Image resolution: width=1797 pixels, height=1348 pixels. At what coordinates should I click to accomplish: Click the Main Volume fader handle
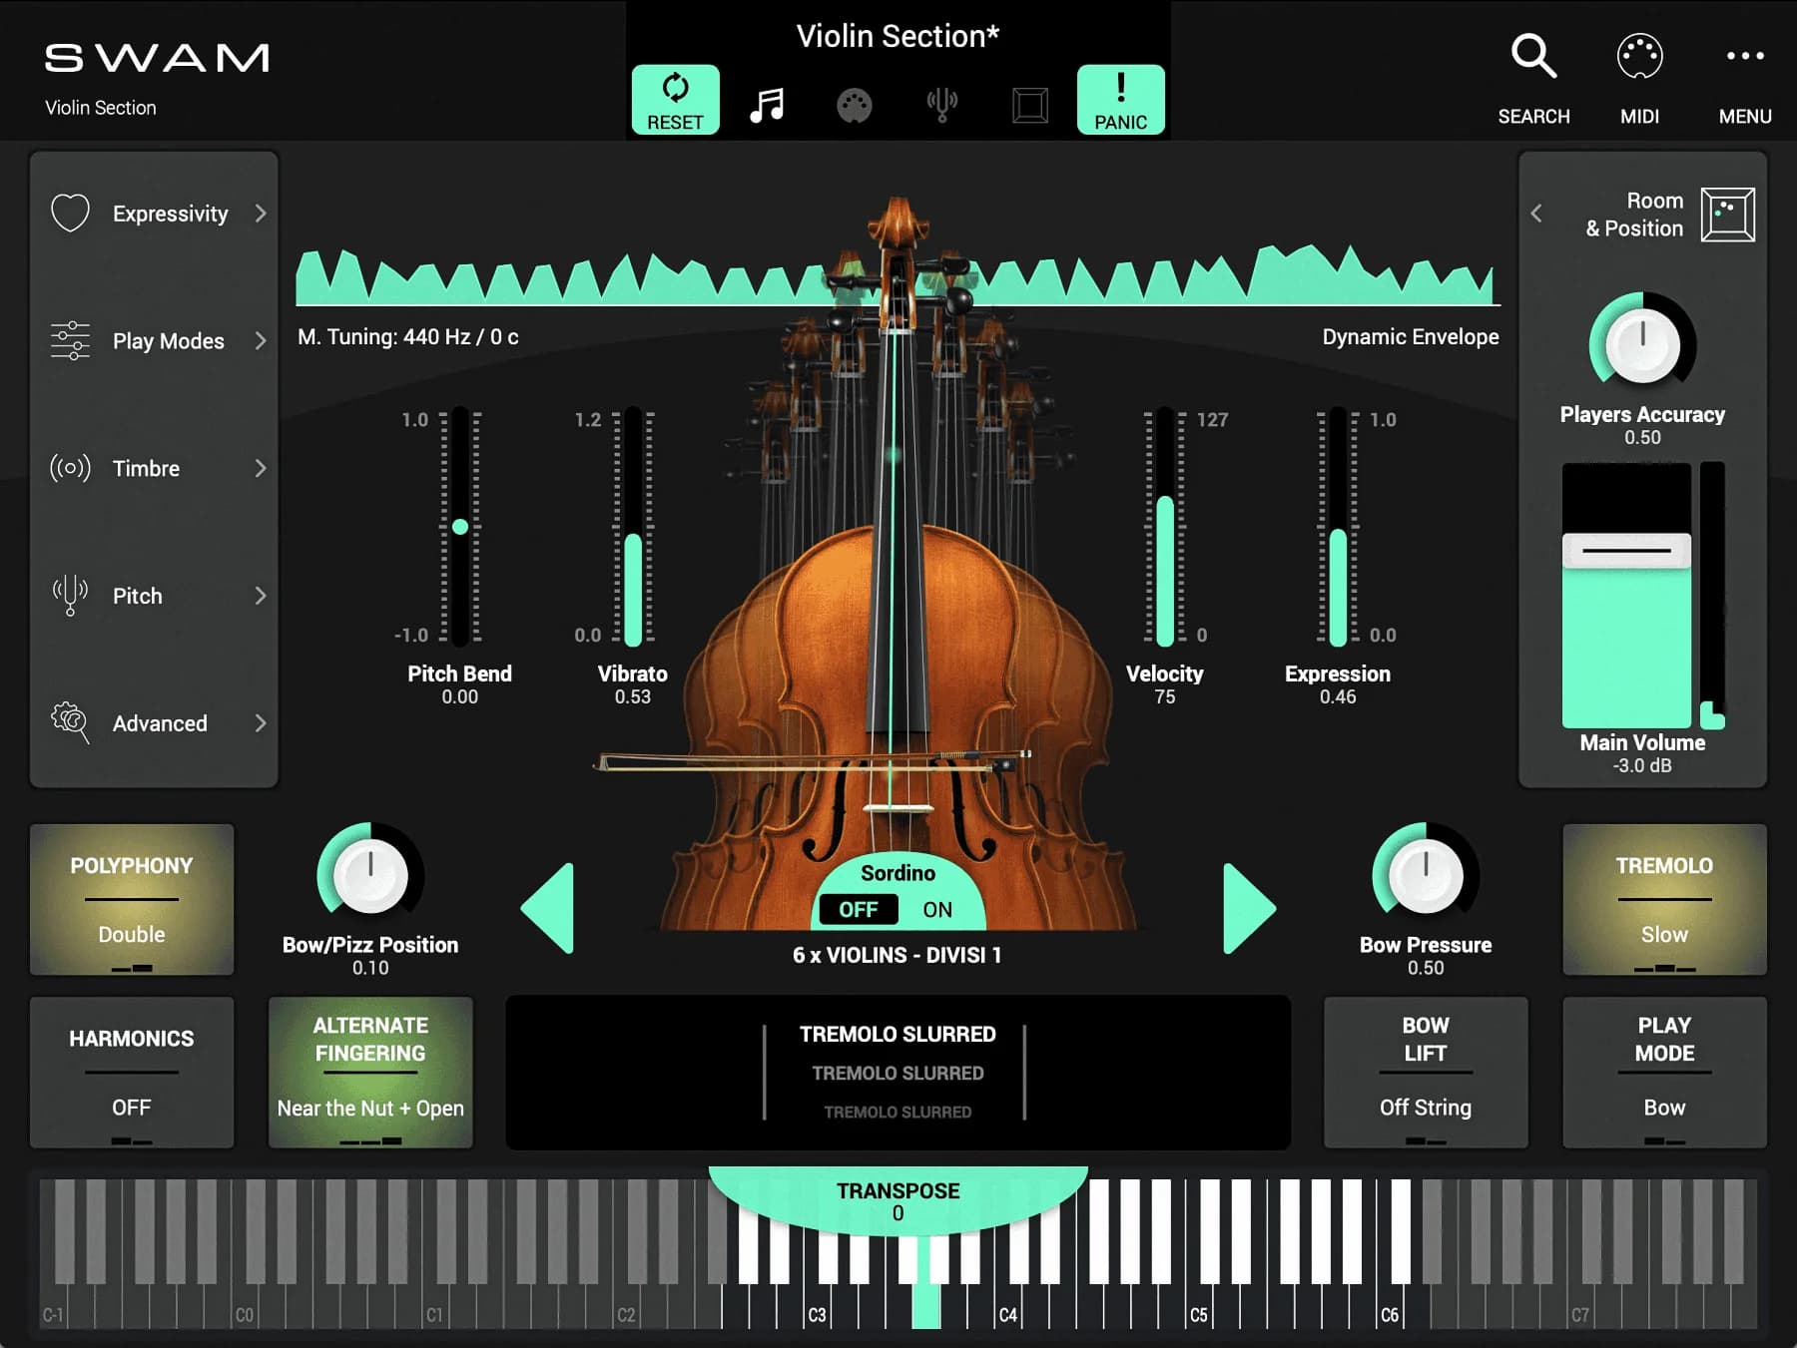[x=1626, y=551]
